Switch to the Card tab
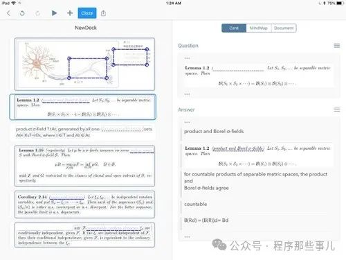346x260 pixels. coord(234,28)
